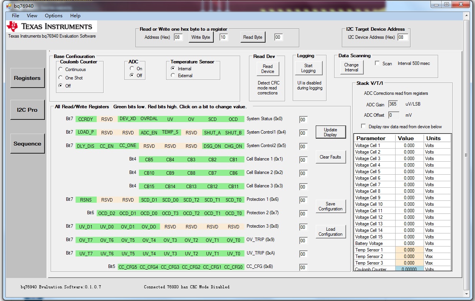
Task: Toggle the CHG_ON bit in System Control2
Action: tap(233, 146)
